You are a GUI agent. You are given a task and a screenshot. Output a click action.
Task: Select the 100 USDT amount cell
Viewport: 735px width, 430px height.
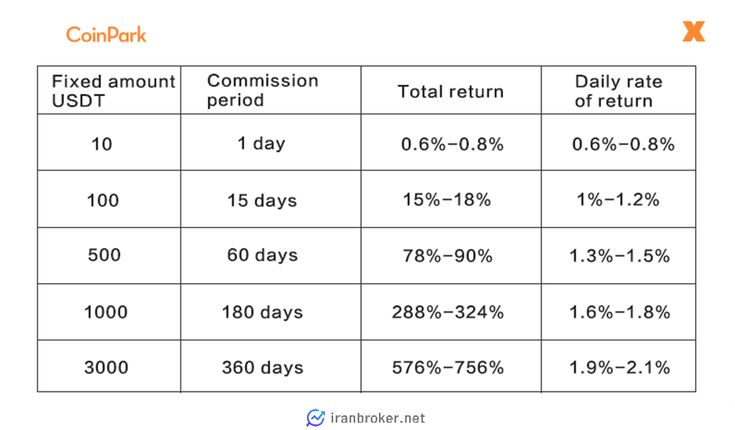point(109,199)
